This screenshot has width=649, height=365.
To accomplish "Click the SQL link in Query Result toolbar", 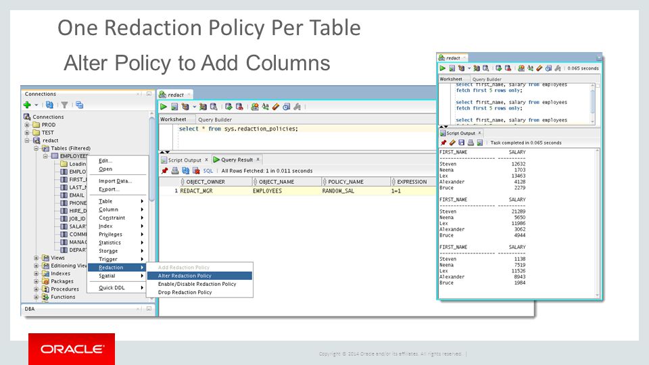I will [x=208, y=170].
